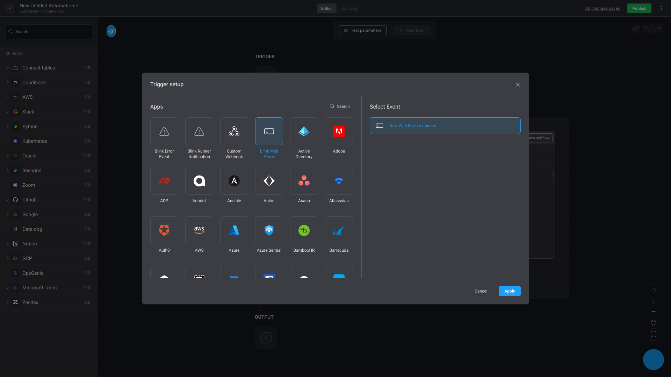Click the zoom out minus canvas control

point(654,311)
